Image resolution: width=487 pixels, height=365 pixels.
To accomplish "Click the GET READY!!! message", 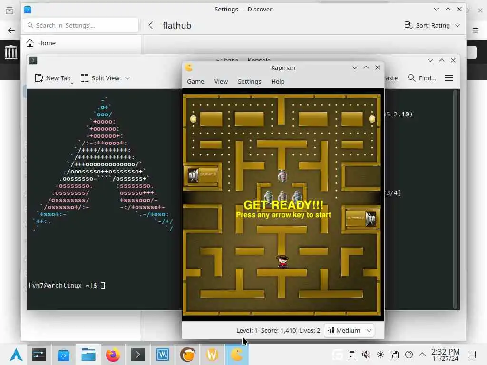I will pyautogui.click(x=283, y=205).
